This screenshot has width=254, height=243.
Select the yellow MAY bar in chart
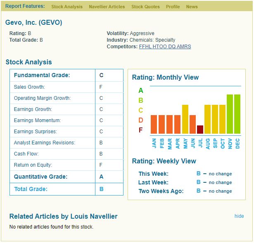click(185, 119)
